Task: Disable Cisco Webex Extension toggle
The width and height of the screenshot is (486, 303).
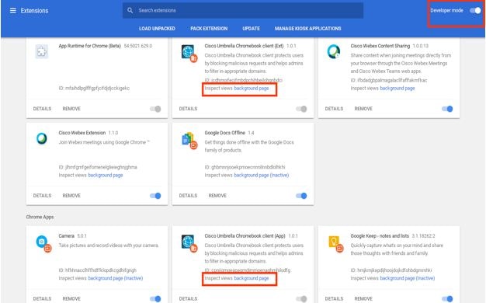Action: 155,196
